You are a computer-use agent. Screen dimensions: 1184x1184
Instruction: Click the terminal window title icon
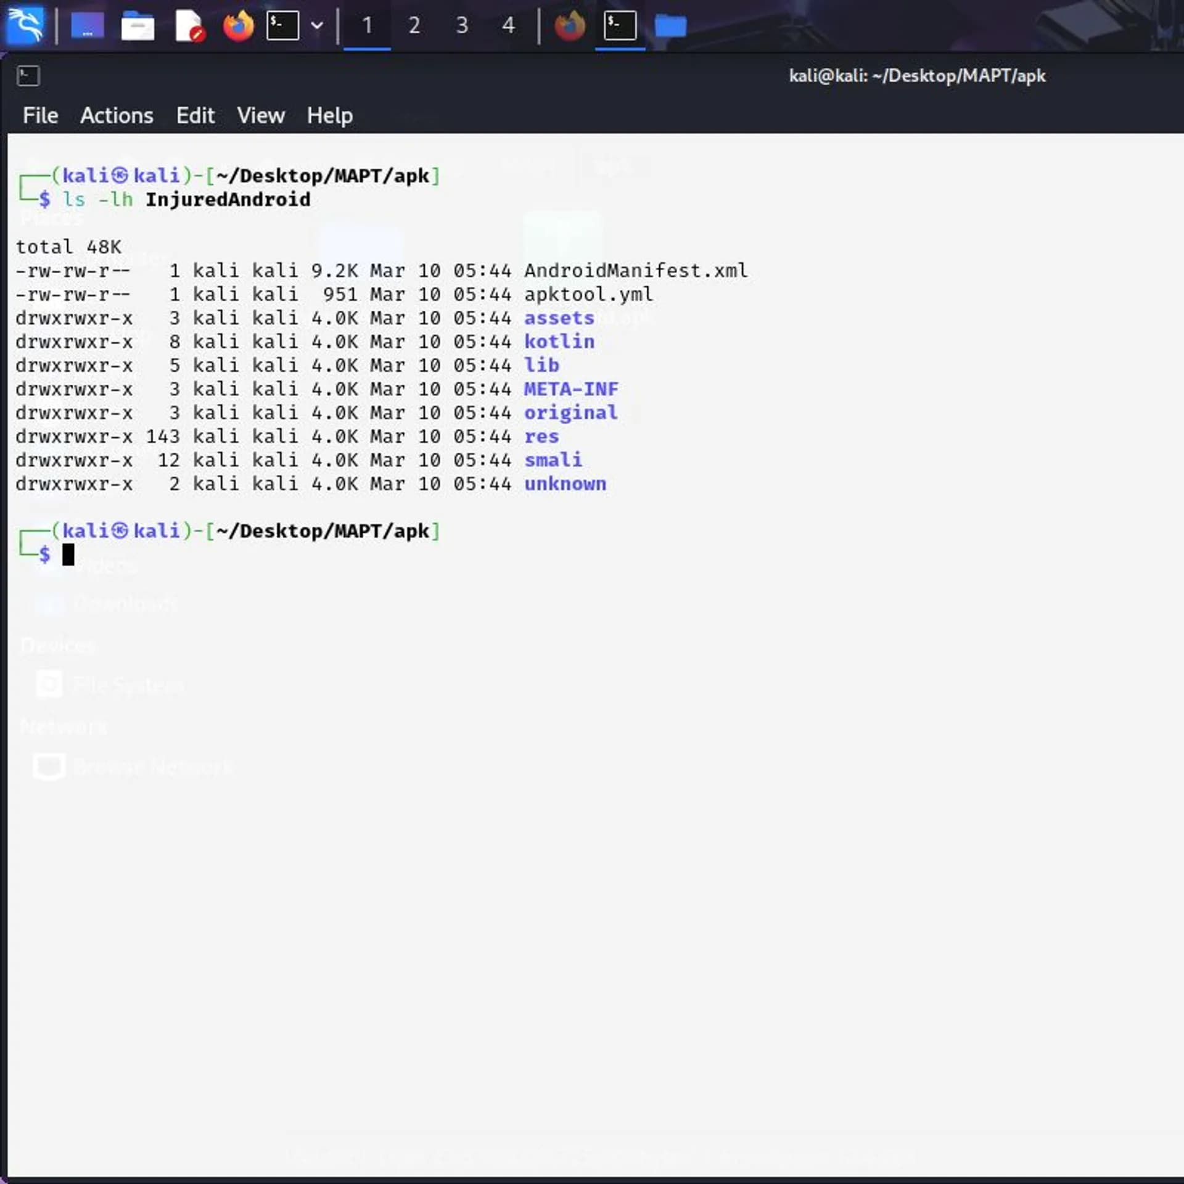(28, 76)
